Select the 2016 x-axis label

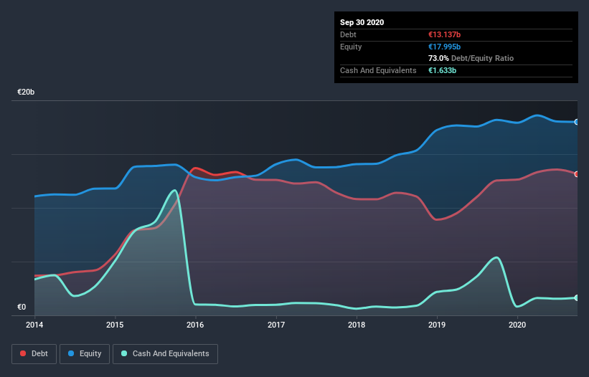coord(195,325)
